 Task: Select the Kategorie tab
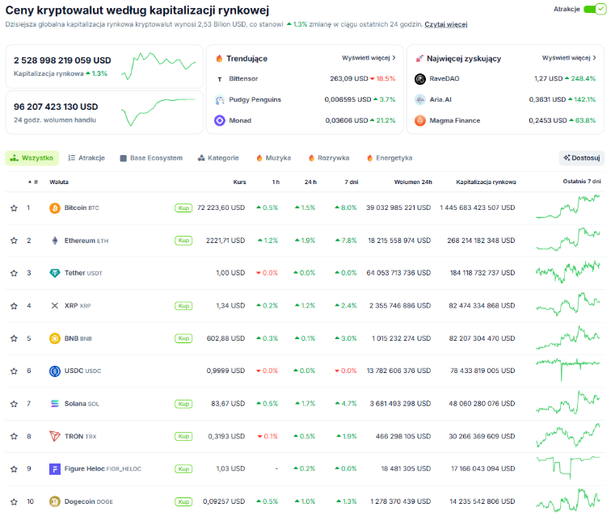(217, 158)
